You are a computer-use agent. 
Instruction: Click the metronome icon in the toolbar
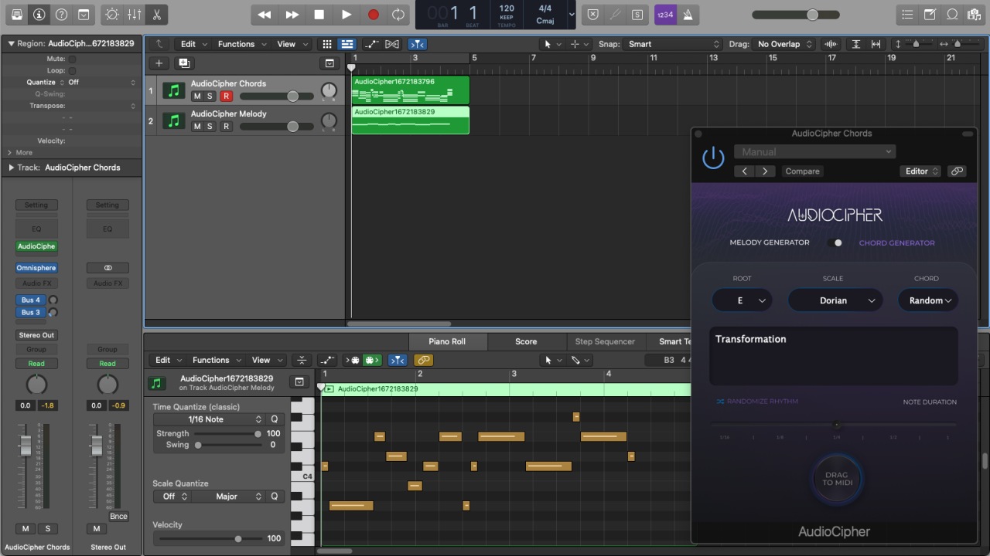(688, 14)
